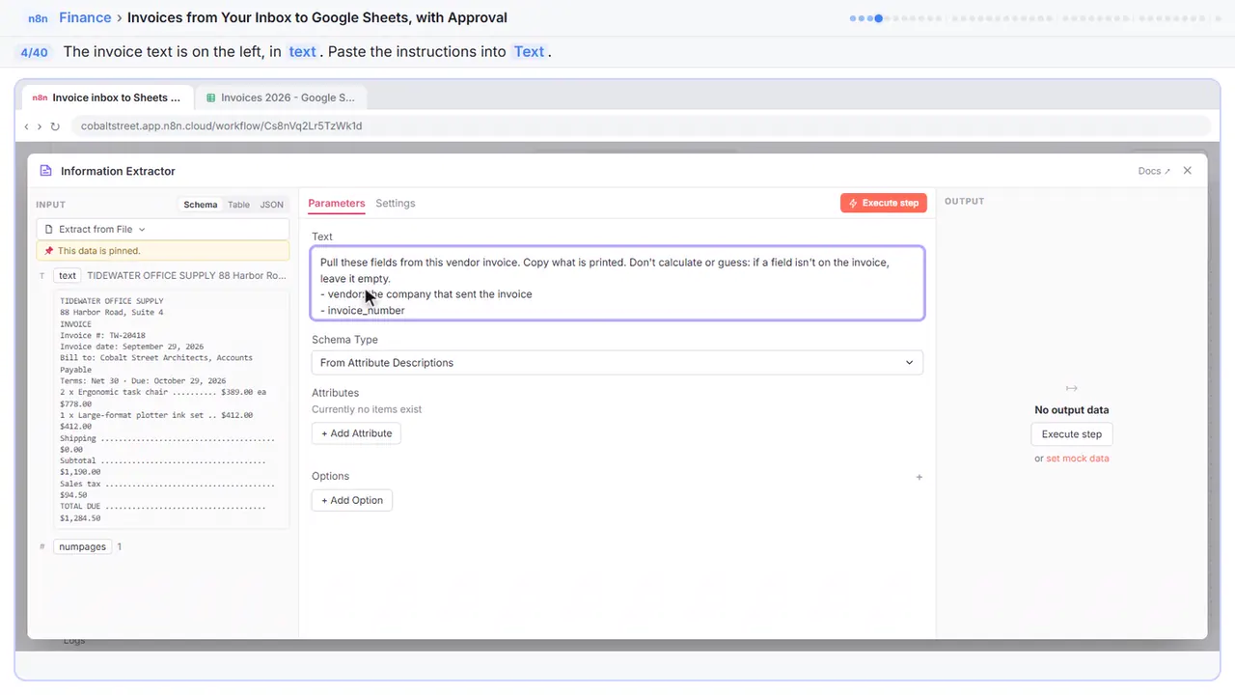1235x695 pixels.
Task: Reload the browser page
Action: [x=55, y=126]
